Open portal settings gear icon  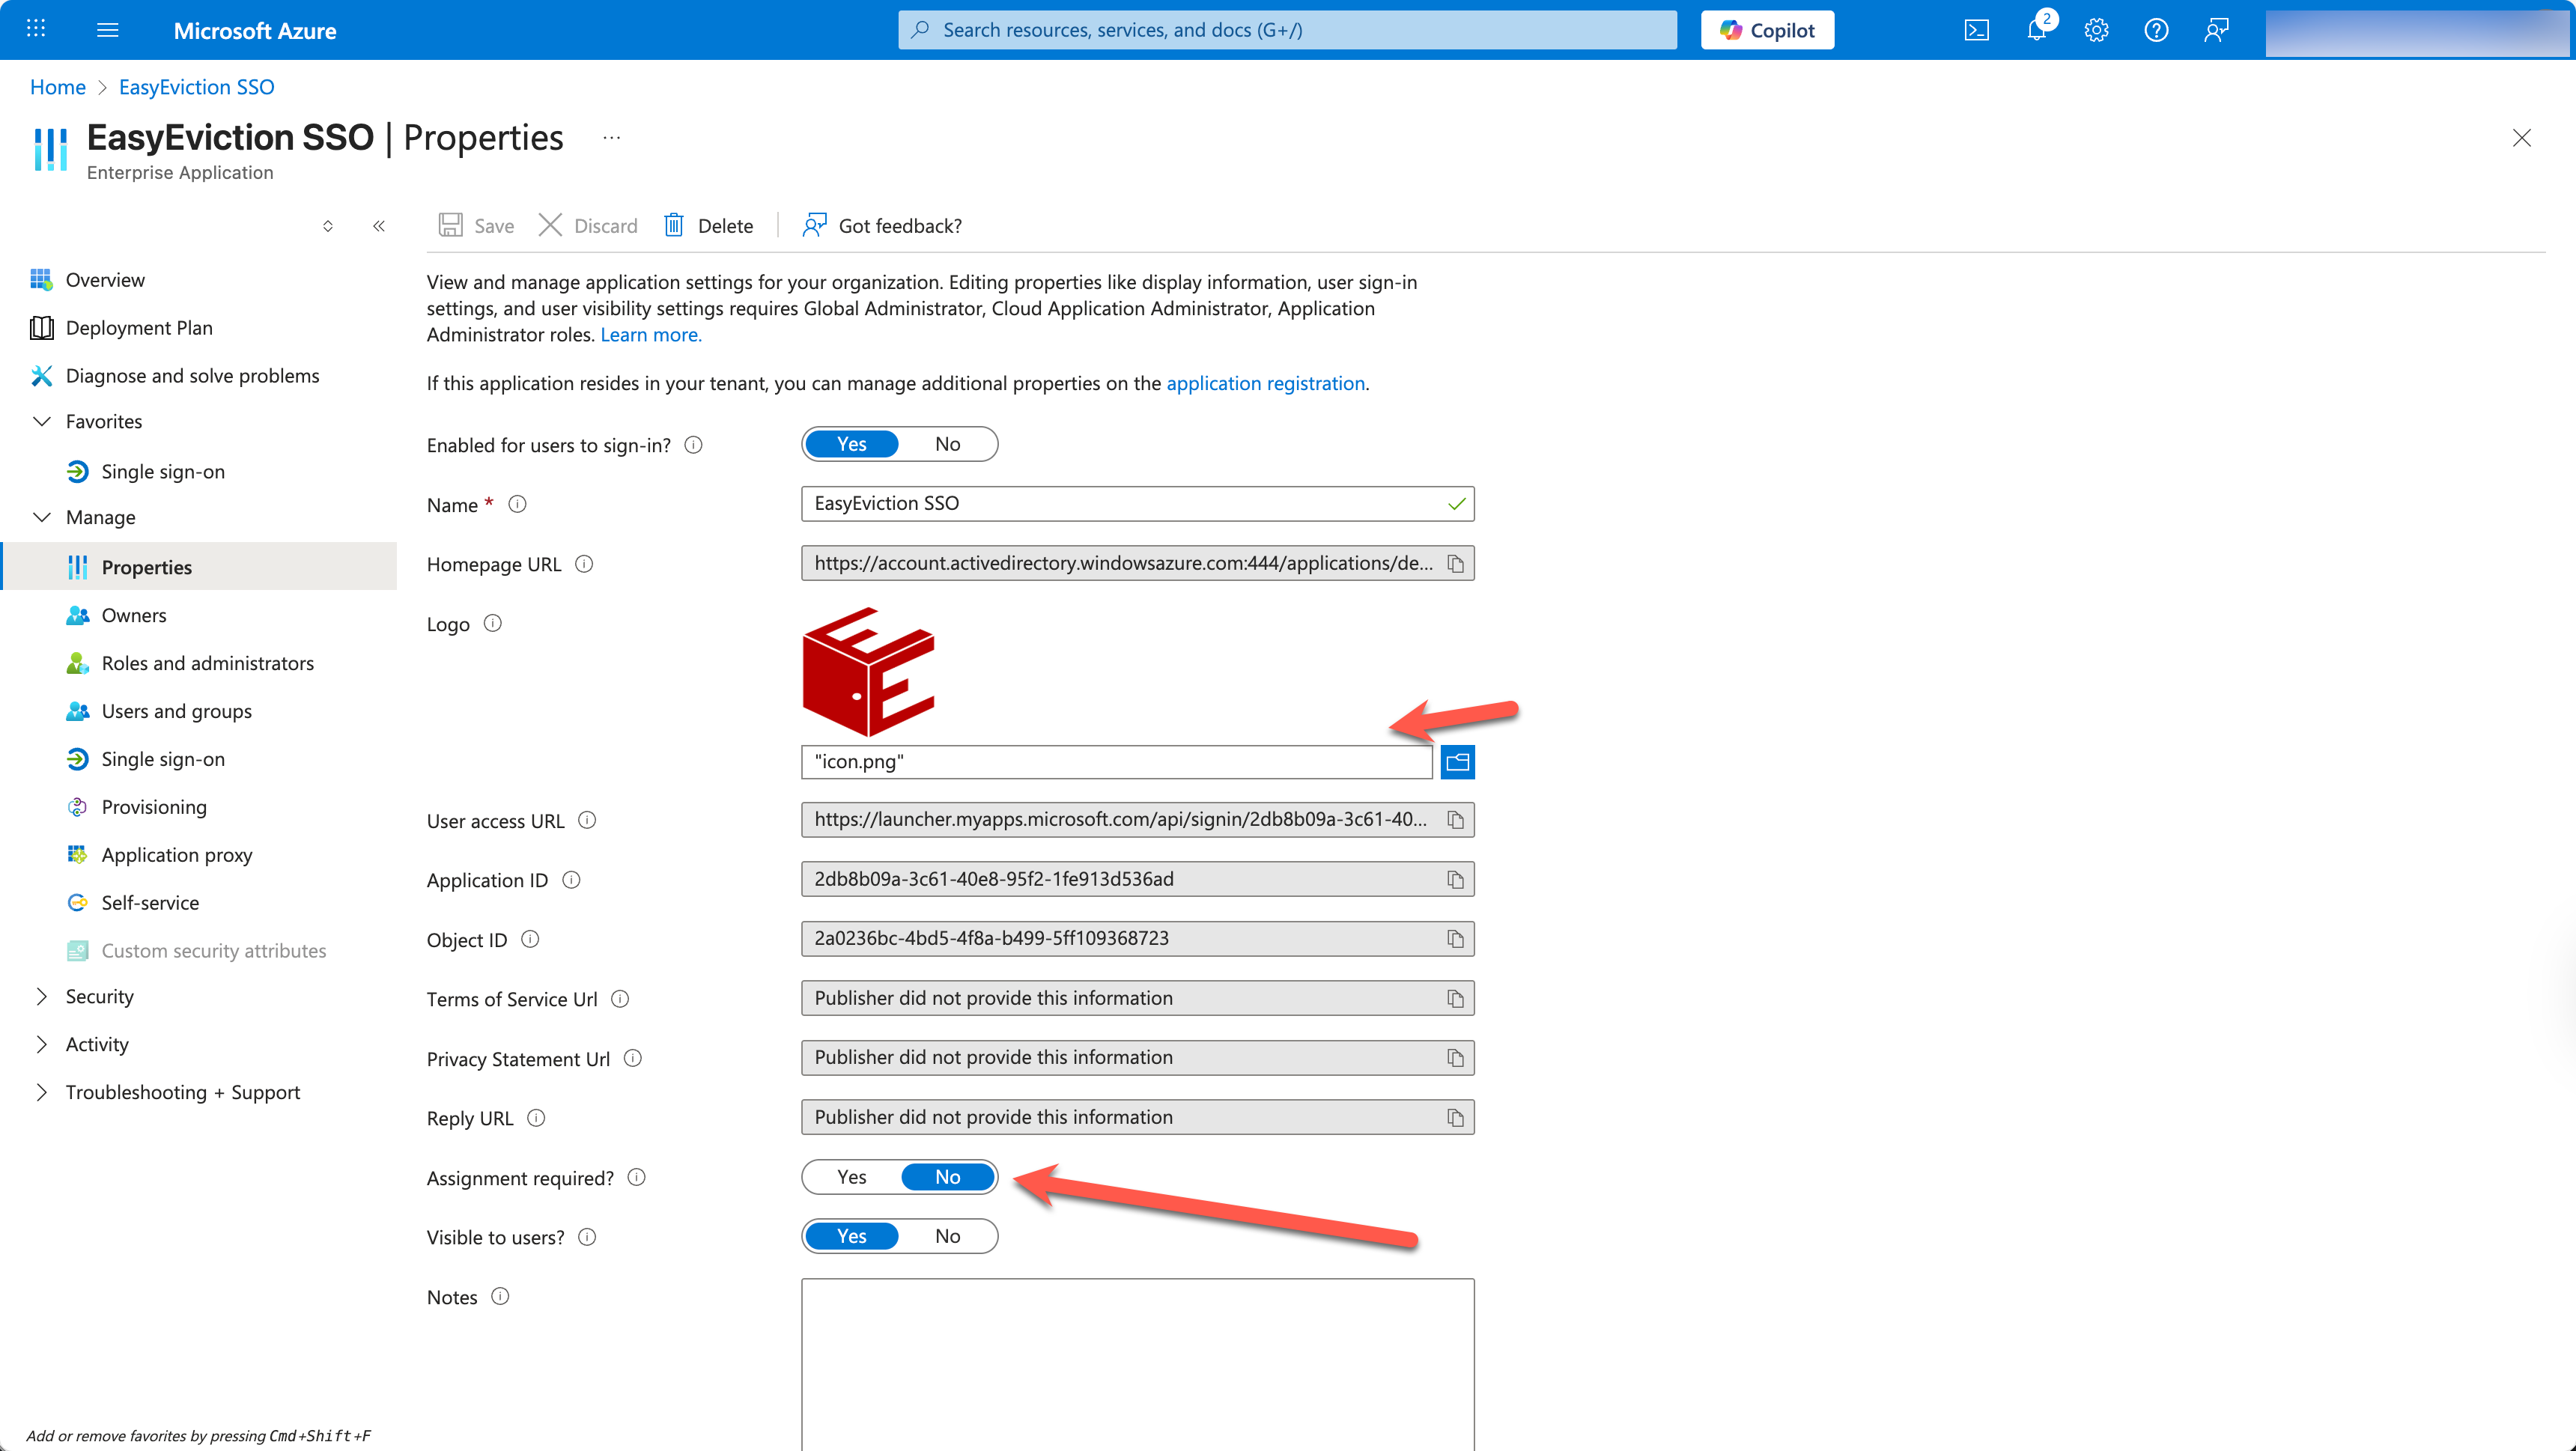tap(2096, 30)
